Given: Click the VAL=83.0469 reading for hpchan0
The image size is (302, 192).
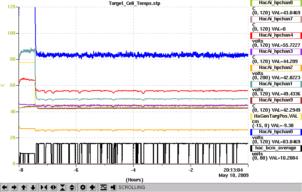Looking at the screenshot, I should point(286,142).
